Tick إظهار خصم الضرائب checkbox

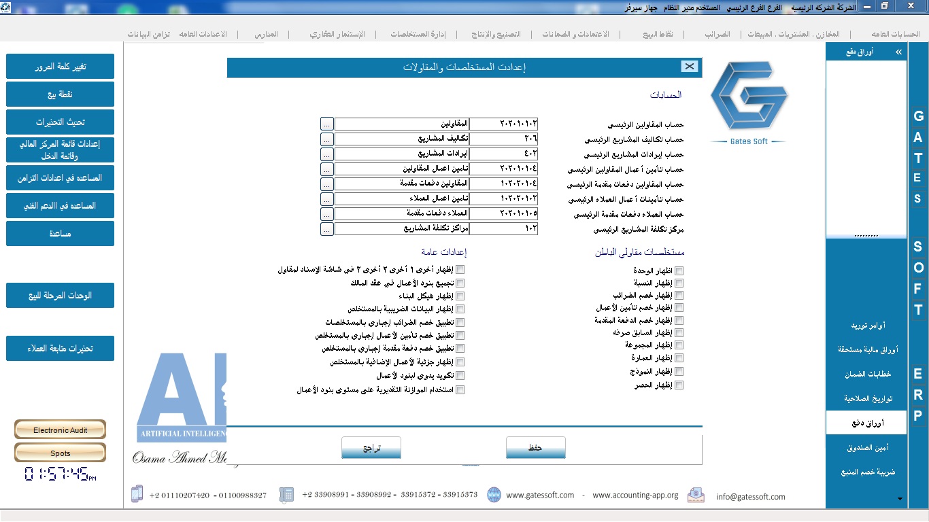click(679, 296)
